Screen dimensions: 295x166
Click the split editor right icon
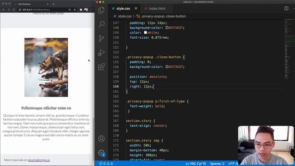click(x=286, y=8)
